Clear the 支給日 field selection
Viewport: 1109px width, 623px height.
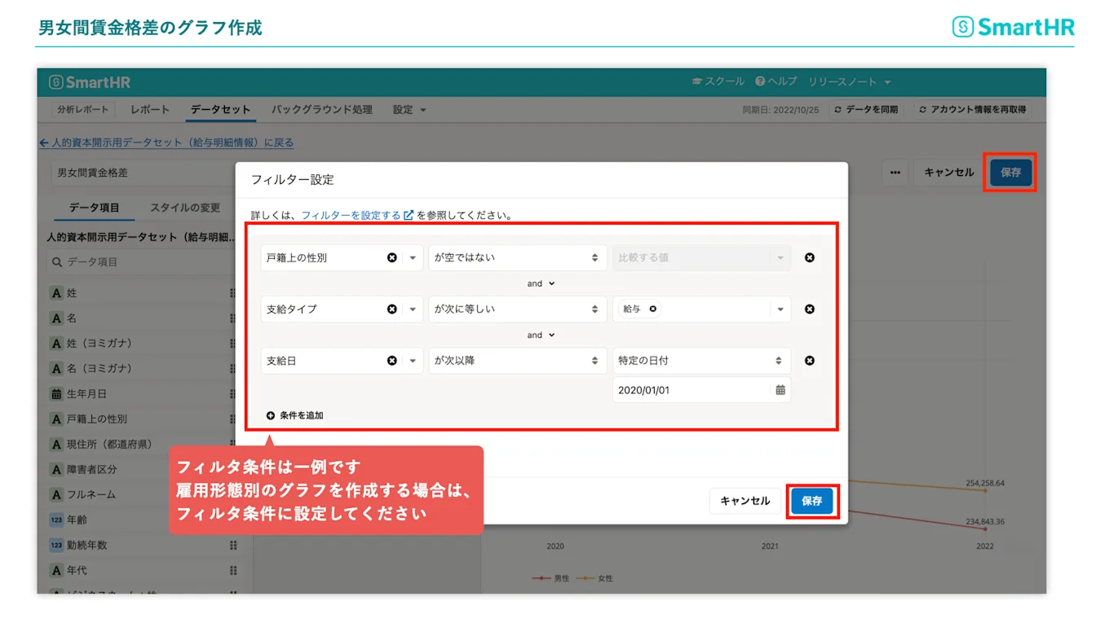pos(391,360)
